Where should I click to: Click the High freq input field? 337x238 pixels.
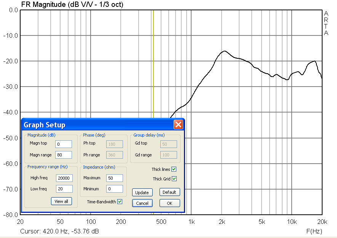pos(64,178)
